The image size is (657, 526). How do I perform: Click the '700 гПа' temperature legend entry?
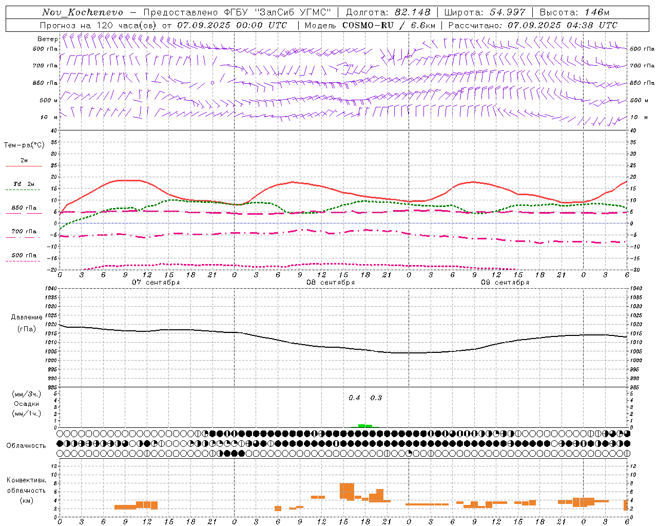[24, 232]
